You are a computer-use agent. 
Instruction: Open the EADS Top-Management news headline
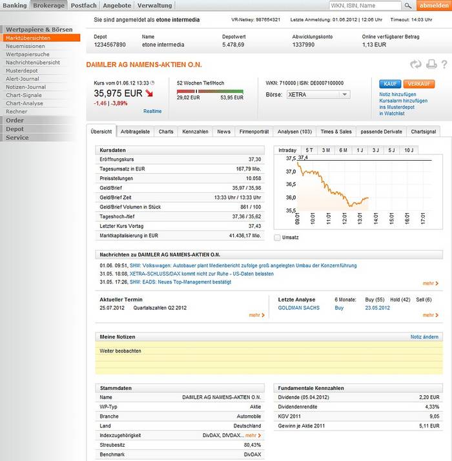tap(180, 282)
